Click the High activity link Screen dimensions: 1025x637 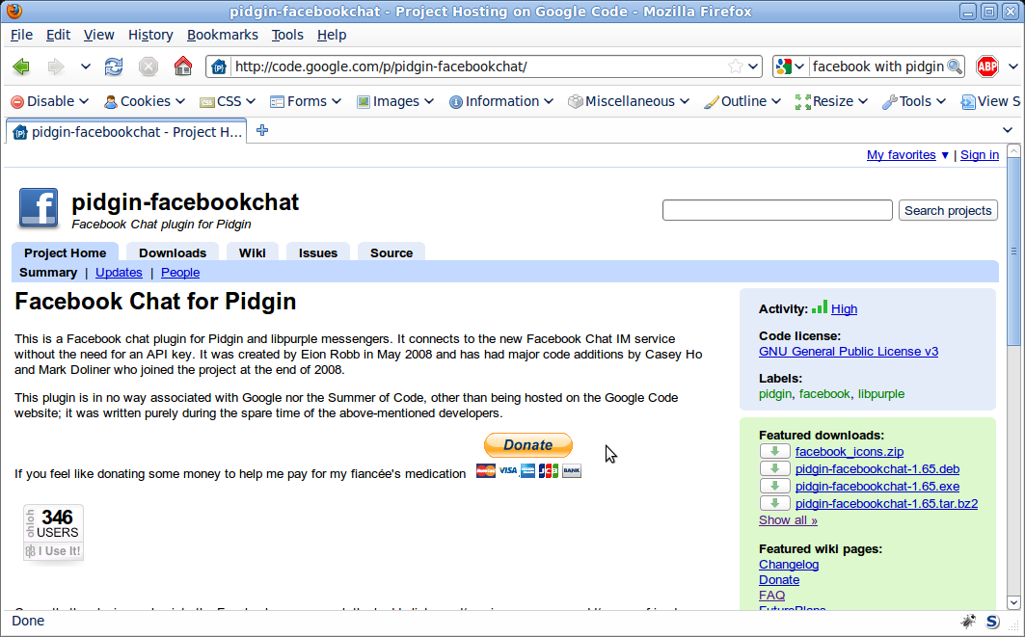[844, 309]
